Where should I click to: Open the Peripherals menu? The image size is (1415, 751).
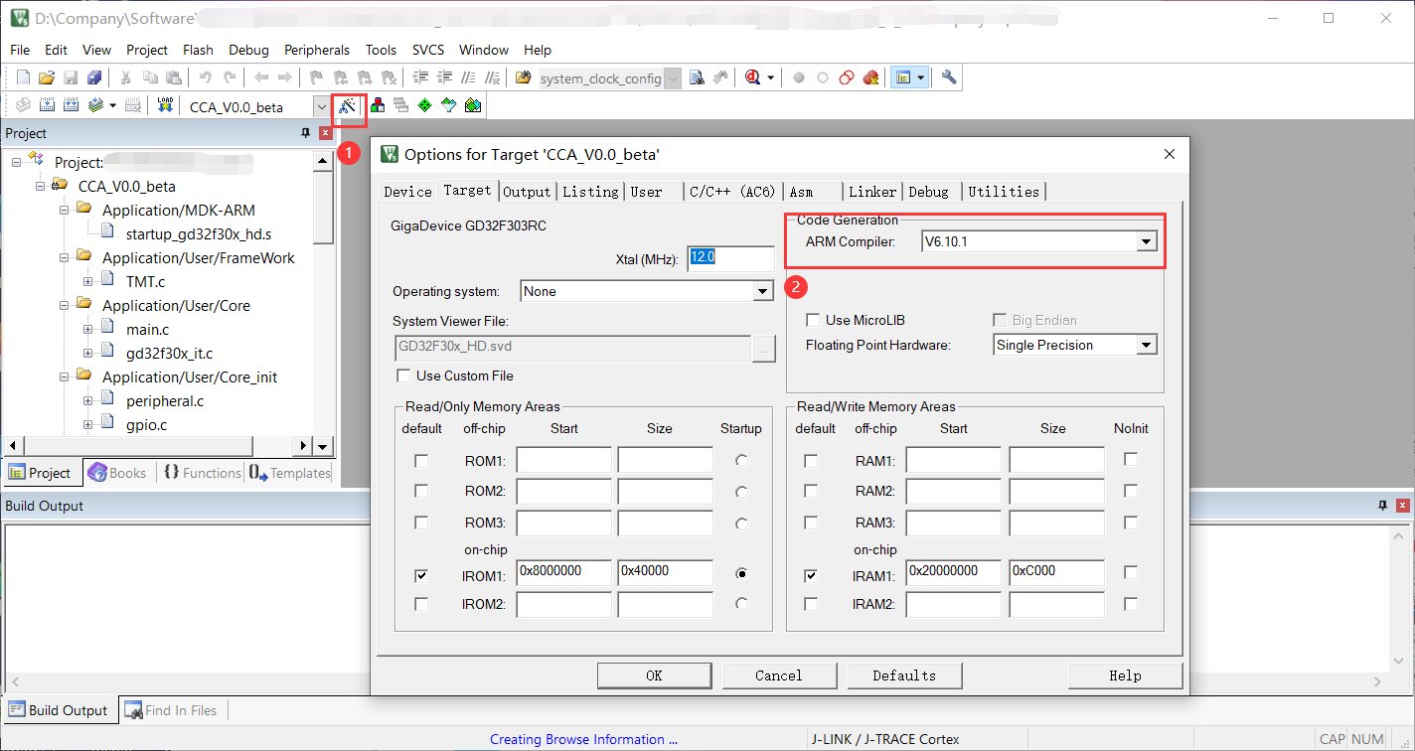317,50
